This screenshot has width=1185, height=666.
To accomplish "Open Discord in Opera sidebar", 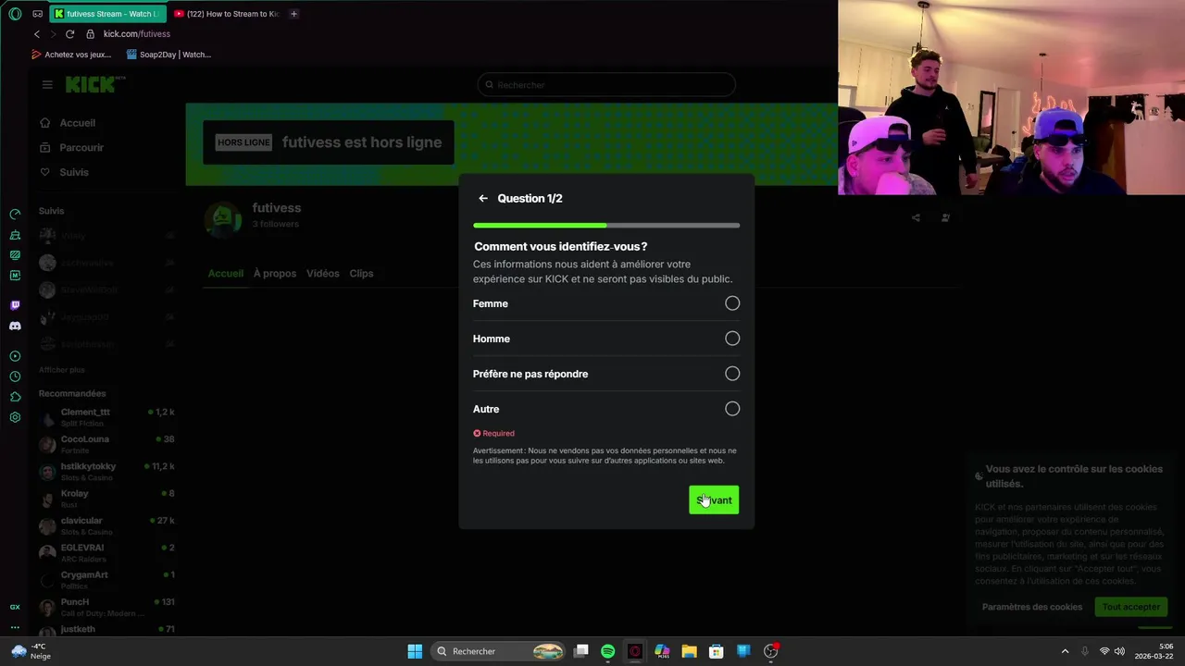I will [15, 326].
